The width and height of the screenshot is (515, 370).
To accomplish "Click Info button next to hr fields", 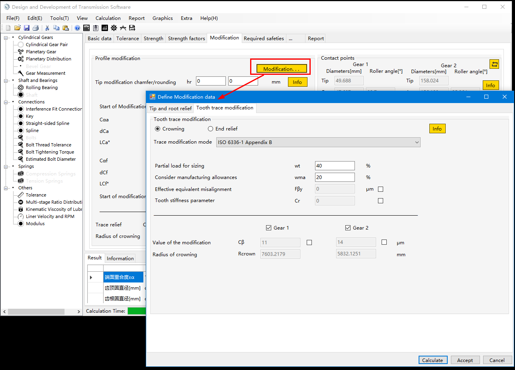I will pyautogui.click(x=298, y=82).
